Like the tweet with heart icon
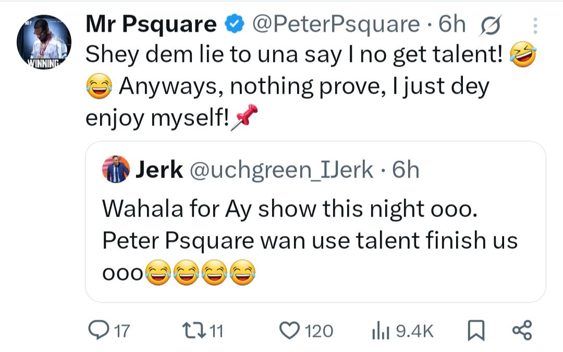 point(288,331)
